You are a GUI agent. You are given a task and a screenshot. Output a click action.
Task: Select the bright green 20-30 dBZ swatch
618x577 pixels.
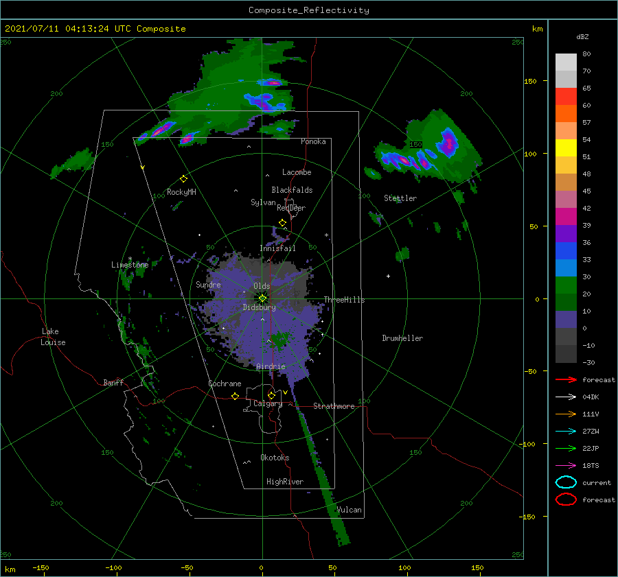(566, 285)
